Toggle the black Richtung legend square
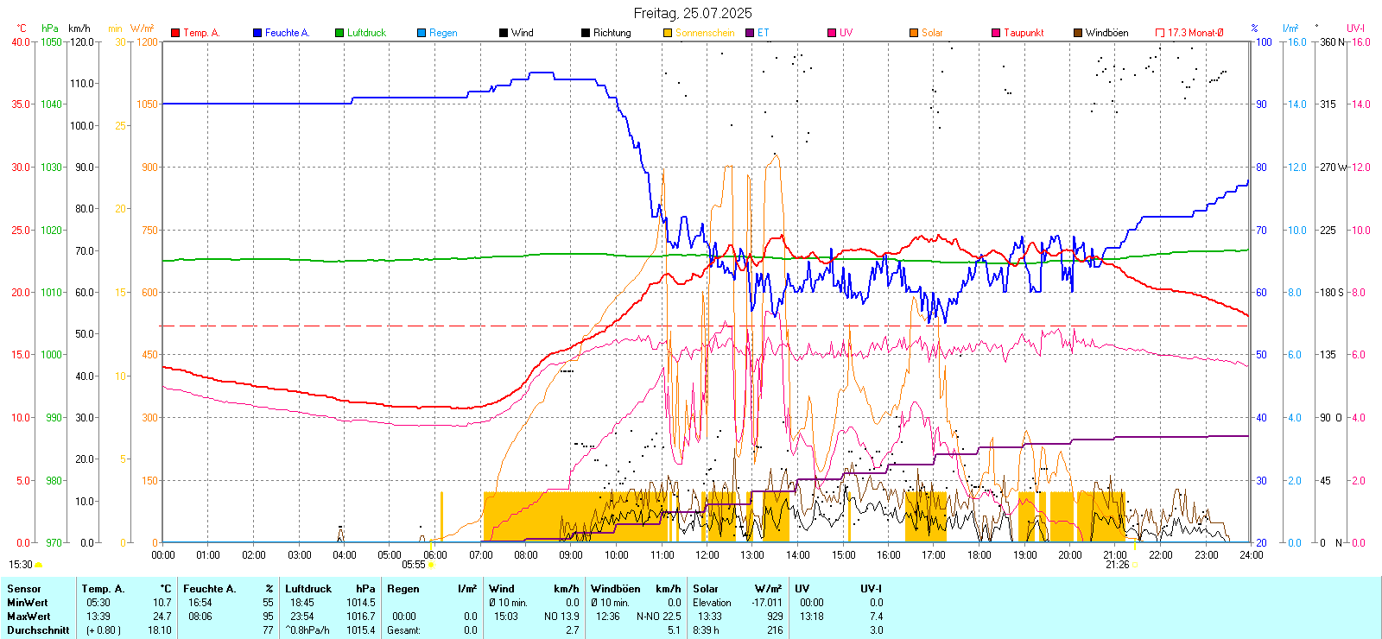 click(x=586, y=33)
